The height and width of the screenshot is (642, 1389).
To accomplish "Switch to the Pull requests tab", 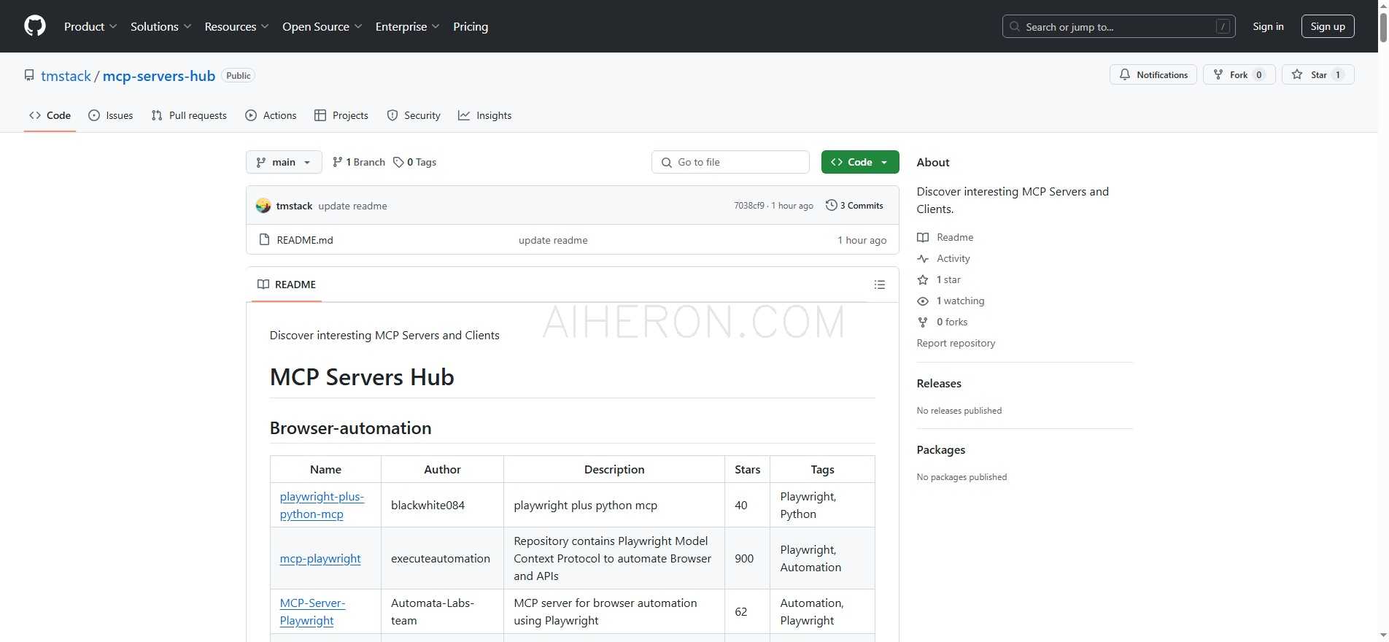I will click(189, 115).
